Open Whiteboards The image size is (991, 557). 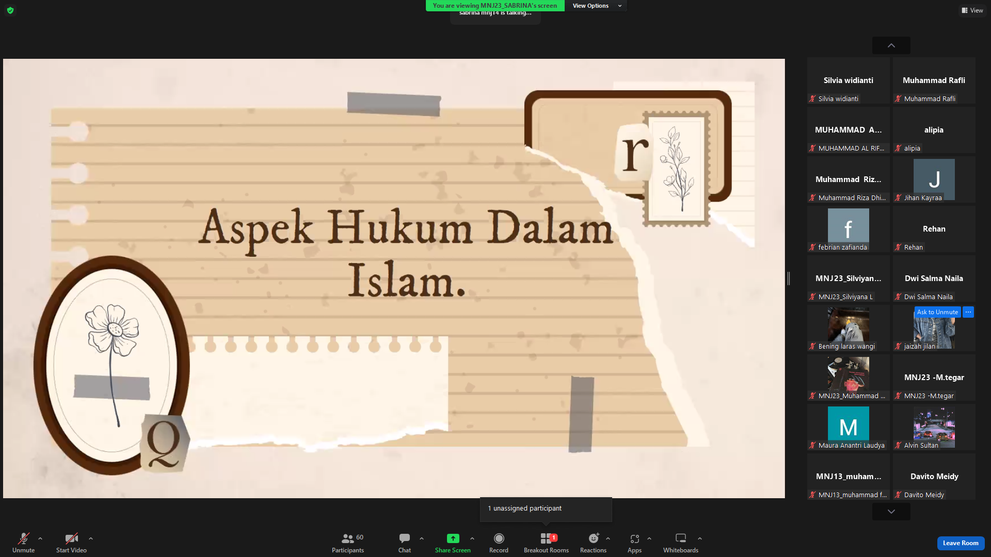[681, 543]
